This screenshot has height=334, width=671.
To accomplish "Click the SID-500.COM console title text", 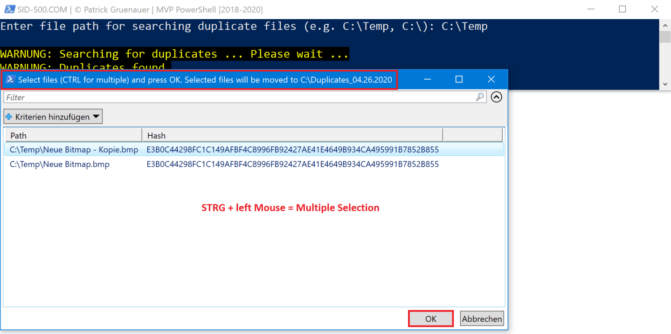I will pyautogui.click(x=140, y=9).
